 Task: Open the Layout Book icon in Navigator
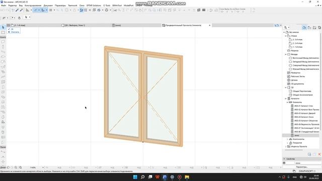click(x=314, y=28)
